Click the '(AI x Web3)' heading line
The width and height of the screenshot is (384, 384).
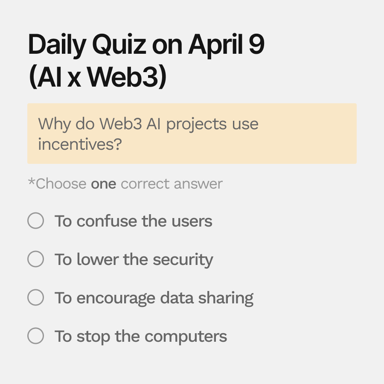click(97, 77)
